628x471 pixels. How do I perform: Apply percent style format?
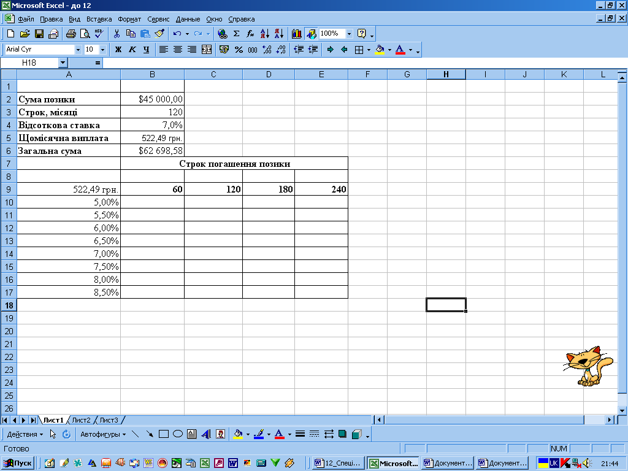pyautogui.click(x=239, y=50)
